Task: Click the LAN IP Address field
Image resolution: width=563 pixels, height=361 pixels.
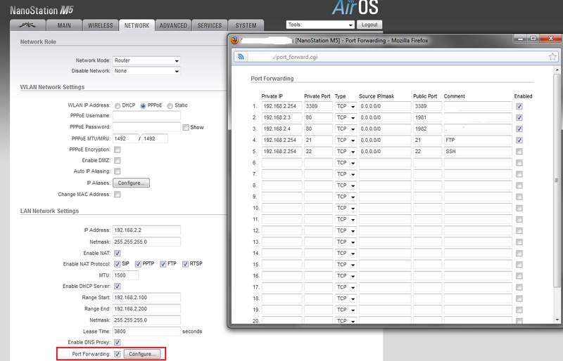Action: coord(146,230)
